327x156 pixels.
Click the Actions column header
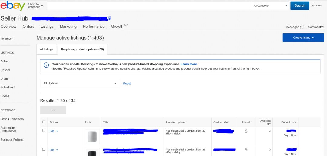[x=54, y=122]
